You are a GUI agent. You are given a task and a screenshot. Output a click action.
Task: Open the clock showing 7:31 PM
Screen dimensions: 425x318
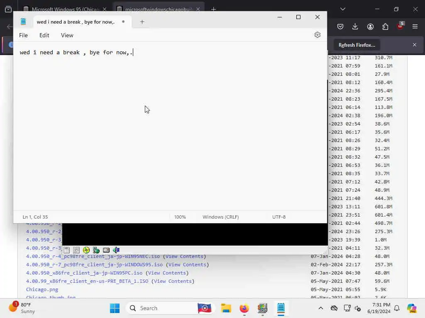[x=379, y=308]
